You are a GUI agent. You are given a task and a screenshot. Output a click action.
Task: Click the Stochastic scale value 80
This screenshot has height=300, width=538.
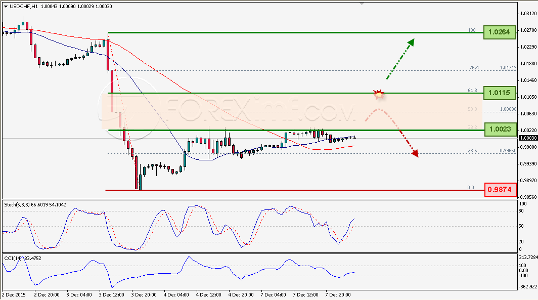coord(521,211)
